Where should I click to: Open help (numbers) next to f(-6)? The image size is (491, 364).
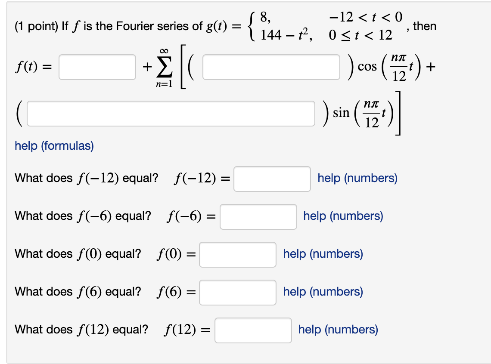pos(343,216)
